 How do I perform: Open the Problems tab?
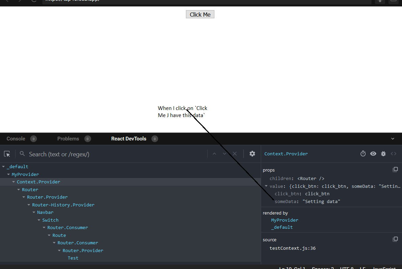(68, 138)
